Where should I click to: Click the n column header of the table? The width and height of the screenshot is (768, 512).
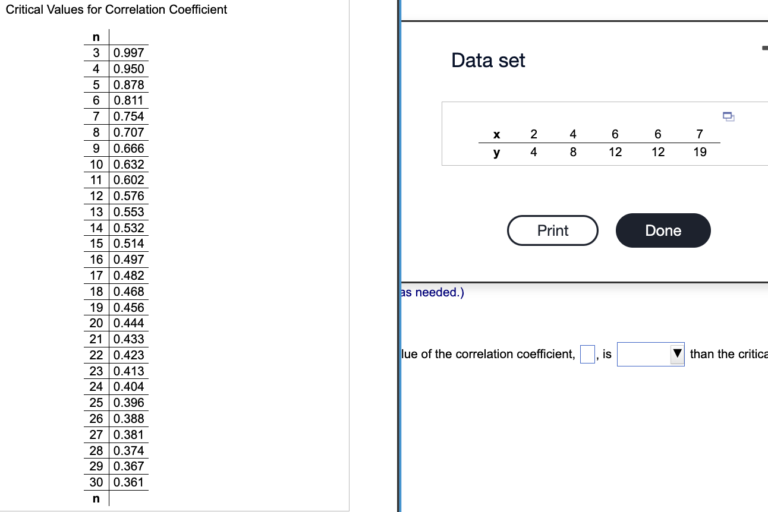(96, 37)
